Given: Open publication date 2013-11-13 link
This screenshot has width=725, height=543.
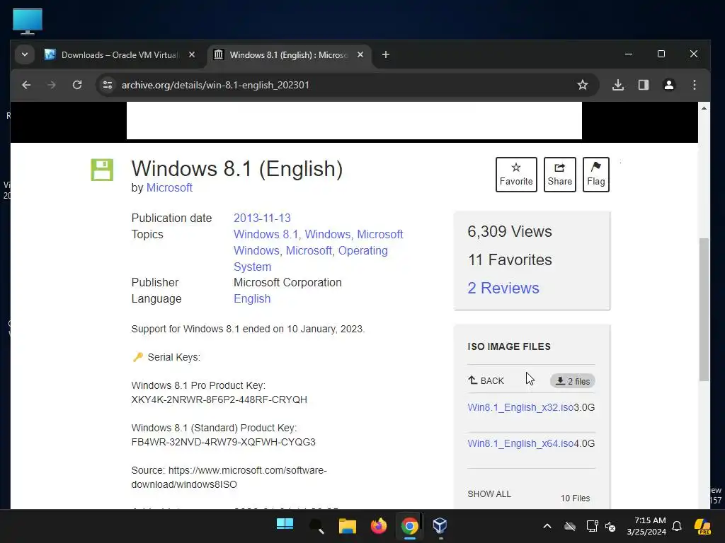Looking at the screenshot, I should click(262, 218).
